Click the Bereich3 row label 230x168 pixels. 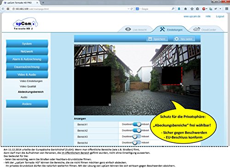coord(82,137)
